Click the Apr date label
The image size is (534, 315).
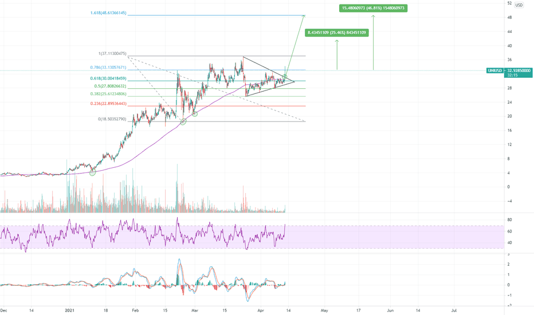point(261,310)
